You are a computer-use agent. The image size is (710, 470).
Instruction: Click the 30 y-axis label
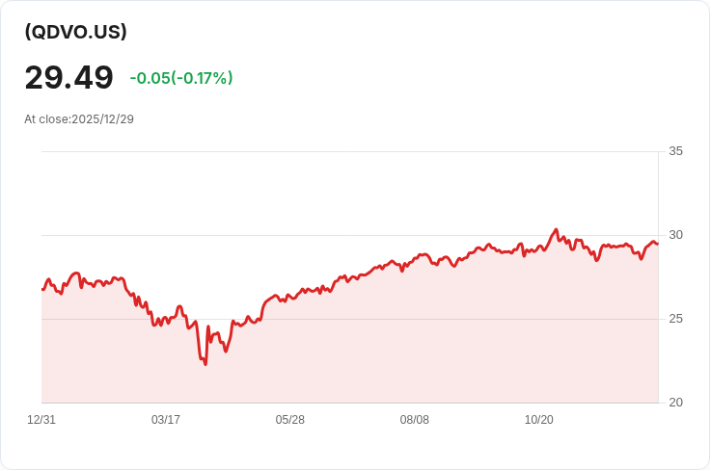(675, 235)
